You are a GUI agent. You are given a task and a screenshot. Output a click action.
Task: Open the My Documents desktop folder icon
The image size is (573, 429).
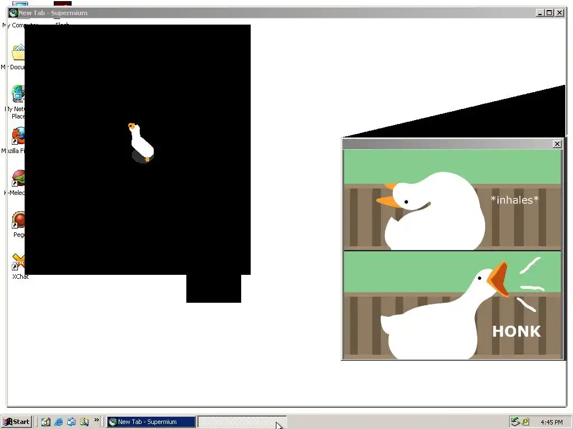17,53
